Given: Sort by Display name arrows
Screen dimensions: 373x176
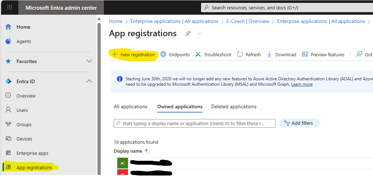Looking at the screenshot, I should coord(148,151).
